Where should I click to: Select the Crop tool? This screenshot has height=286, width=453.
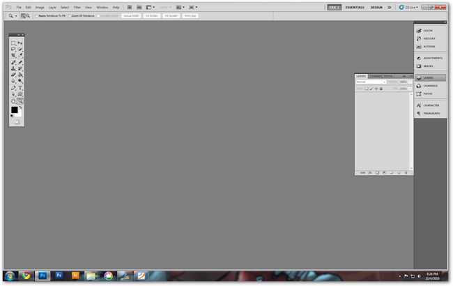[x=13, y=55]
